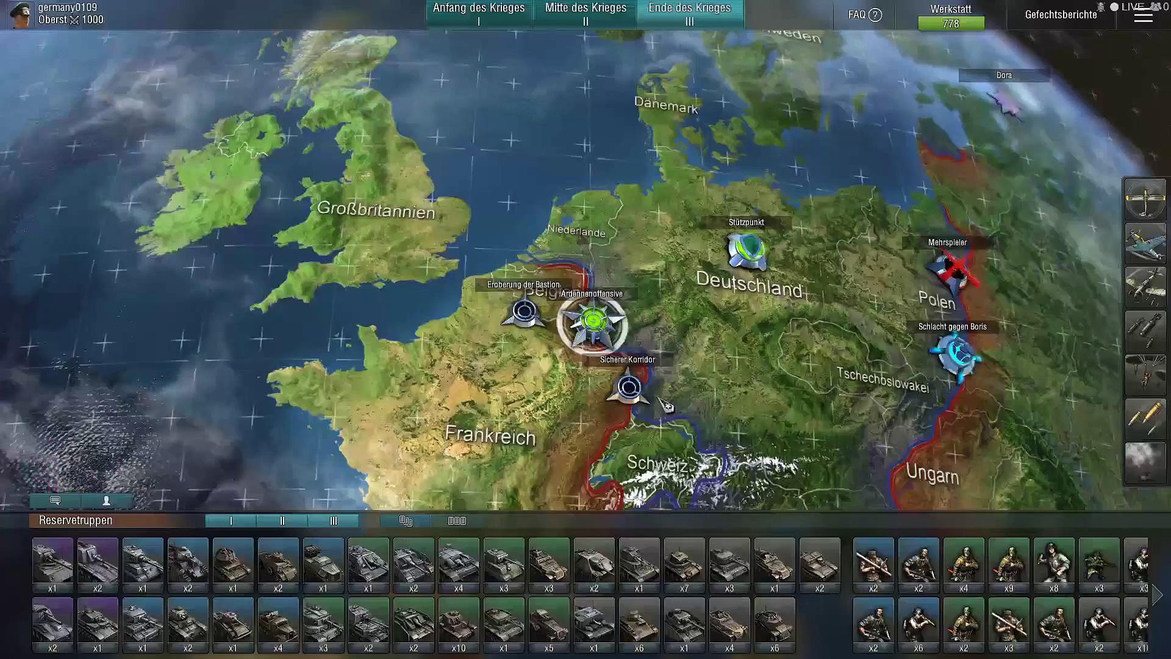Toggle tier III reserve troops filter
This screenshot has height=659, width=1171.
(x=333, y=521)
